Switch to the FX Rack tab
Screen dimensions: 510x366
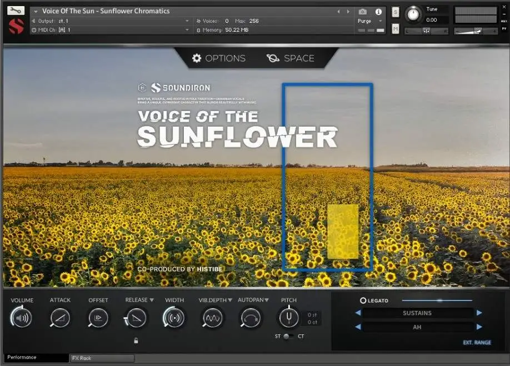(102, 358)
